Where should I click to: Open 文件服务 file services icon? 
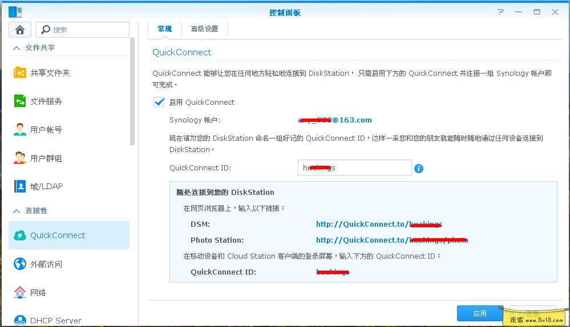(20, 101)
